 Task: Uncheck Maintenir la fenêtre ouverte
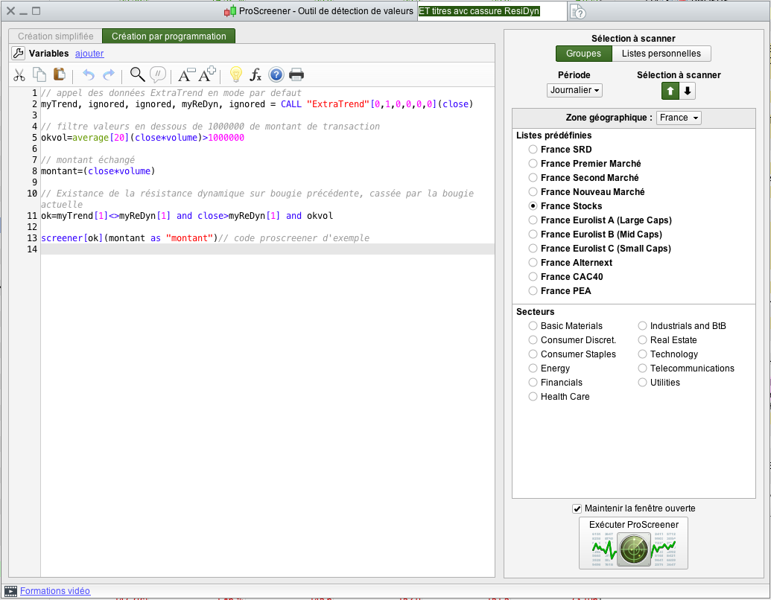click(577, 508)
